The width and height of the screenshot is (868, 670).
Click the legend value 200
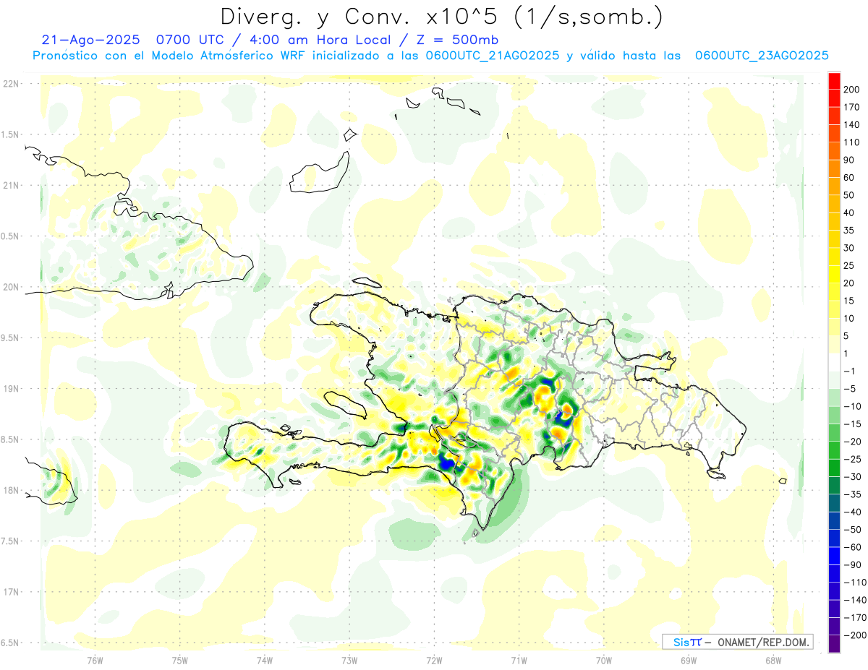852,89
